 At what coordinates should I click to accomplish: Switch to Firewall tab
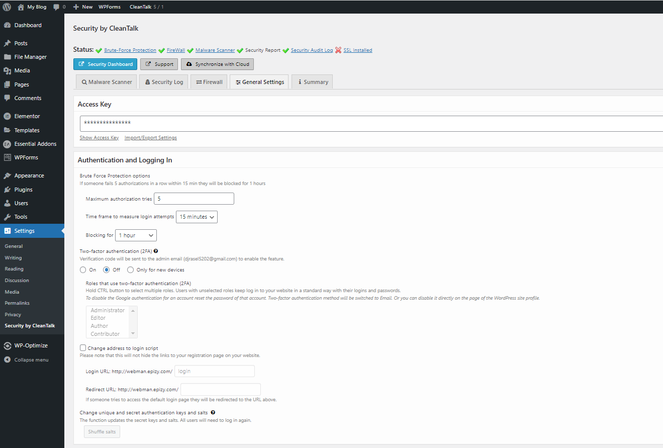[x=209, y=82]
